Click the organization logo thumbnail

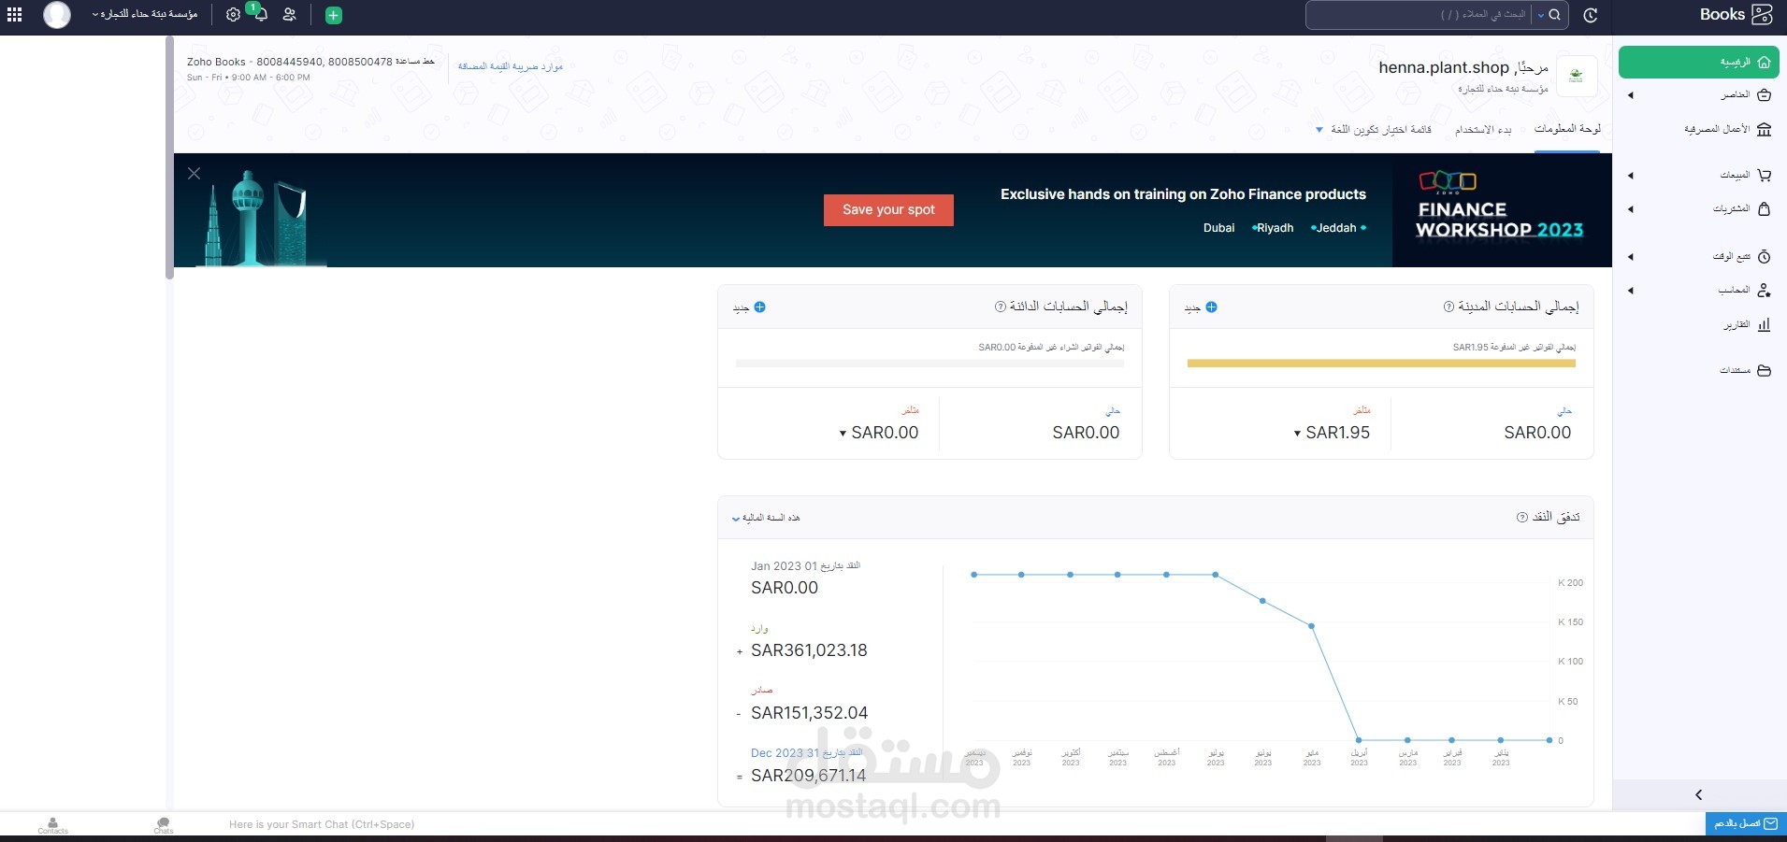pyautogui.click(x=1576, y=76)
